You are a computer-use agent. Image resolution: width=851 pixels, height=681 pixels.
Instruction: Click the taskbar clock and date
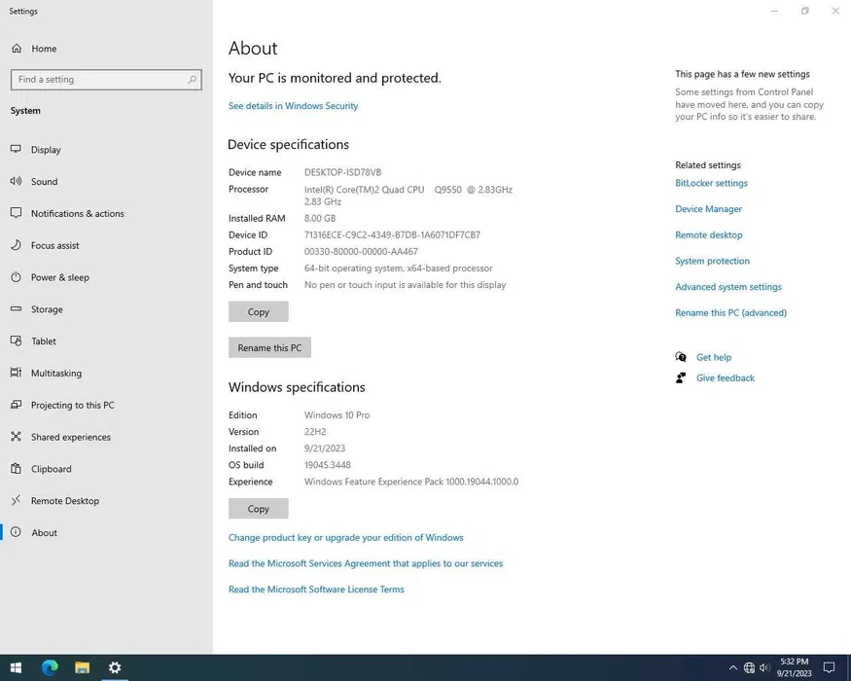point(794,667)
